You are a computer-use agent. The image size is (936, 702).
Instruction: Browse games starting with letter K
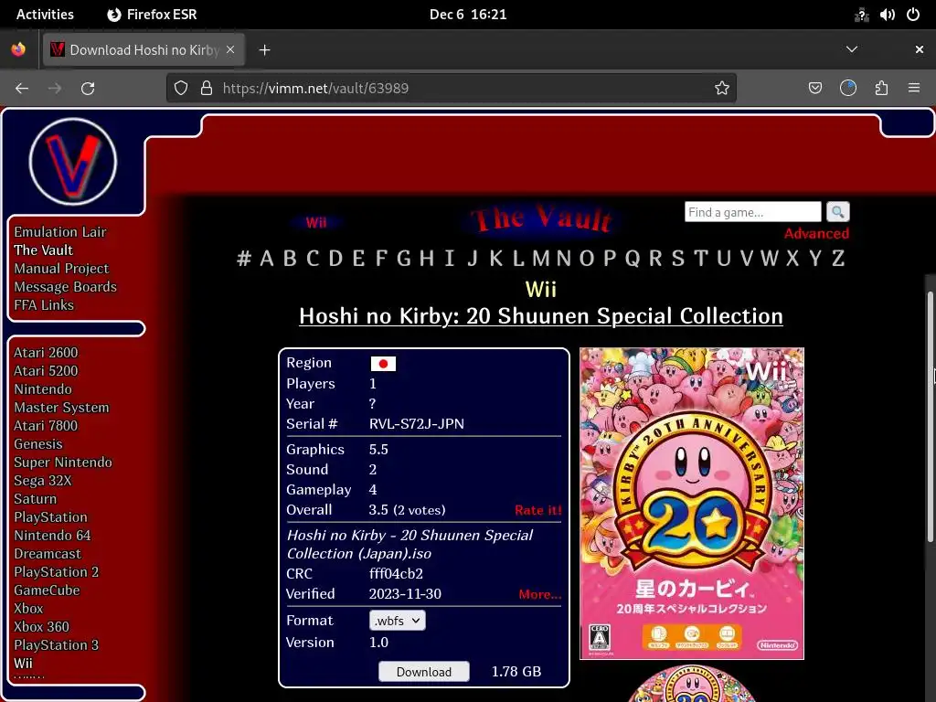click(495, 258)
